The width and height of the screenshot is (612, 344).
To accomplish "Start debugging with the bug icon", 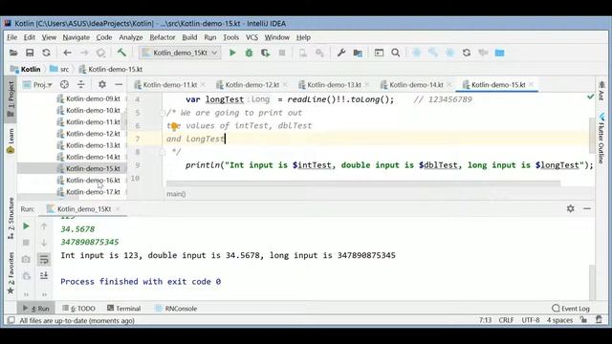I will coord(249,53).
